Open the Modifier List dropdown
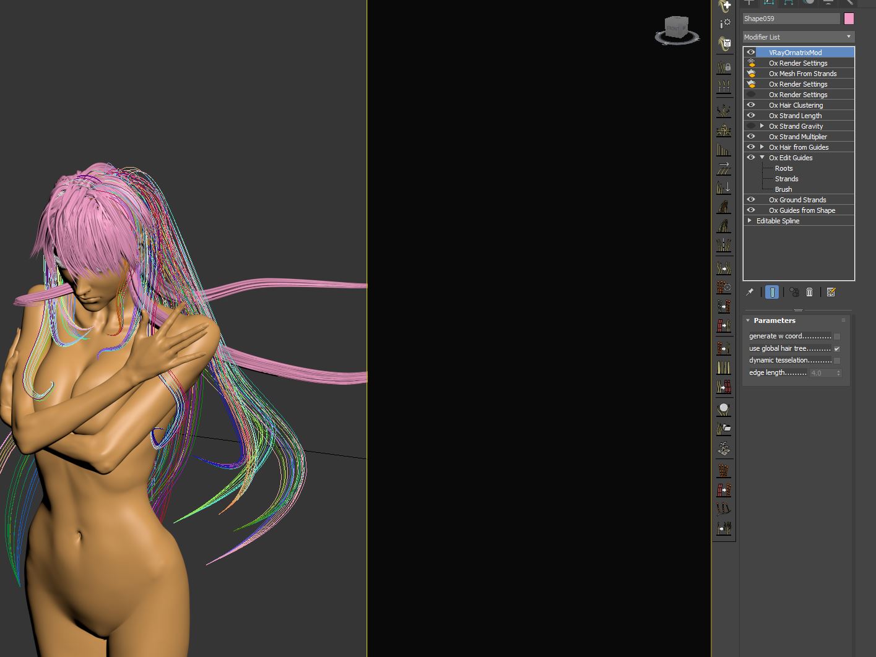 pyautogui.click(x=798, y=37)
